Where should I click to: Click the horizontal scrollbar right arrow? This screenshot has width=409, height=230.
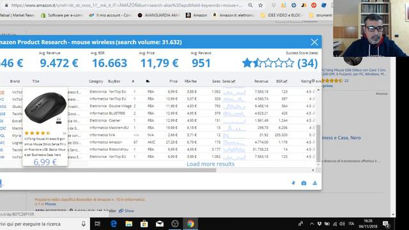pyautogui.click(x=313, y=170)
